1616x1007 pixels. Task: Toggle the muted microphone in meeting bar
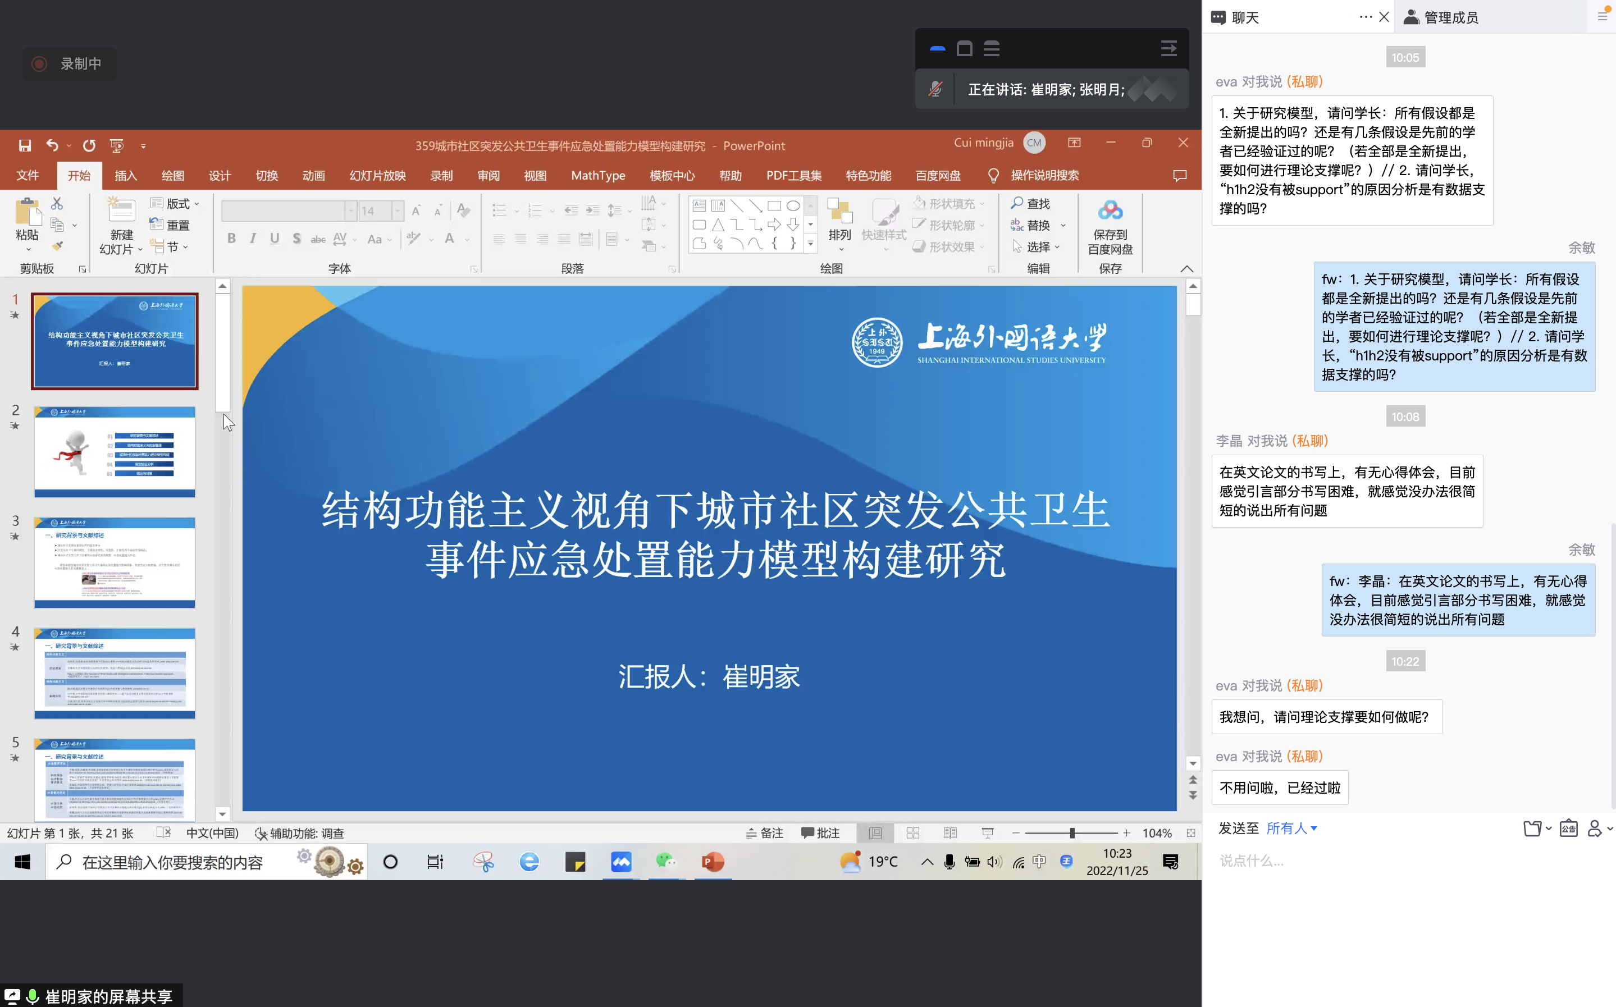click(x=935, y=89)
